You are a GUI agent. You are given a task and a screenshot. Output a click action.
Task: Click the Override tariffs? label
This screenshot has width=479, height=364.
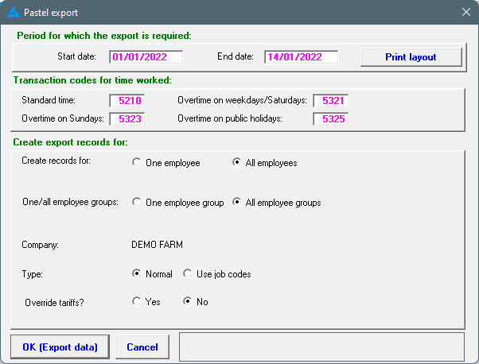point(54,302)
